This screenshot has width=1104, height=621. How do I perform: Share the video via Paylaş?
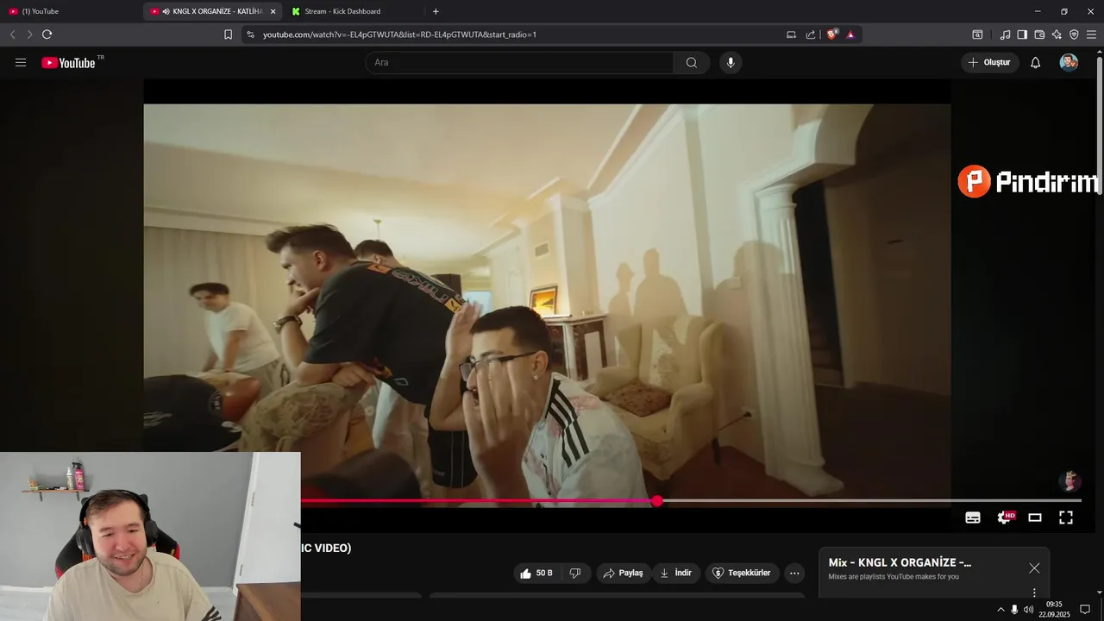click(x=623, y=573)
